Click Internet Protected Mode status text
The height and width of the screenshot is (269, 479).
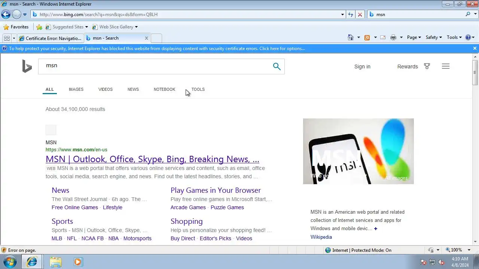coord(362,250)
